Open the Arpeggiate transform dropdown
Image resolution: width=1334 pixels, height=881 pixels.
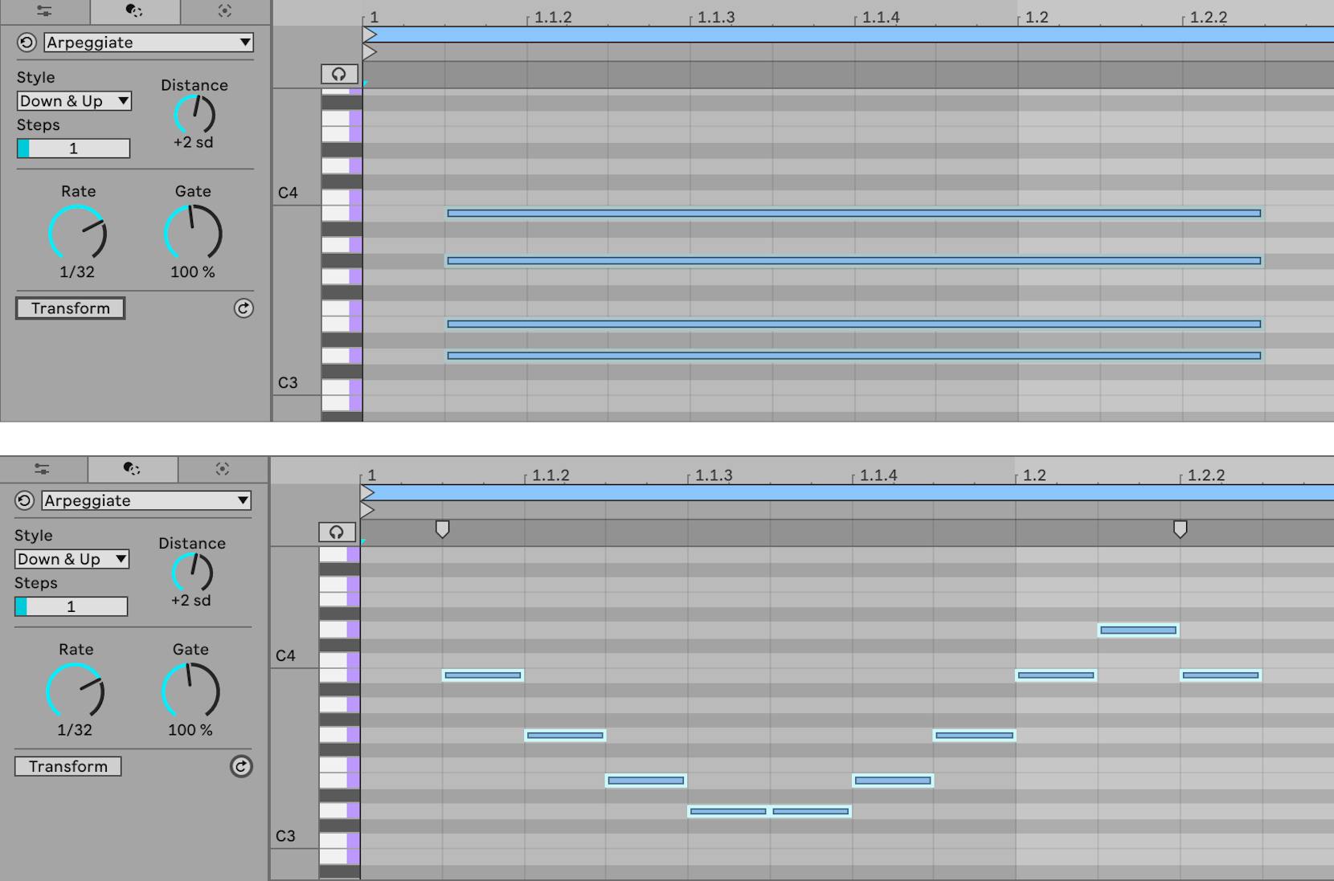147,42
